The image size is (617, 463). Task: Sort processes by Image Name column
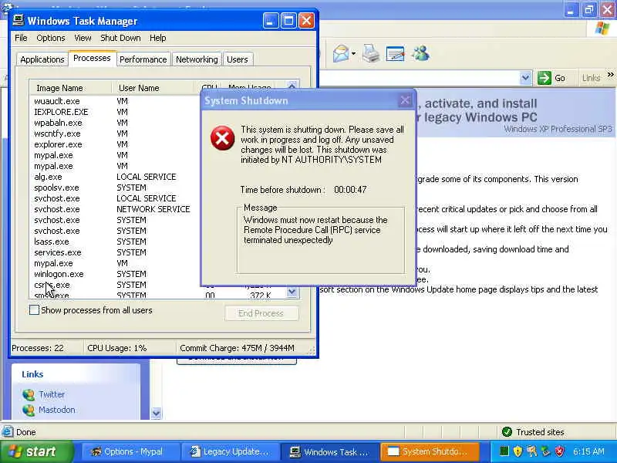[71, 88]
